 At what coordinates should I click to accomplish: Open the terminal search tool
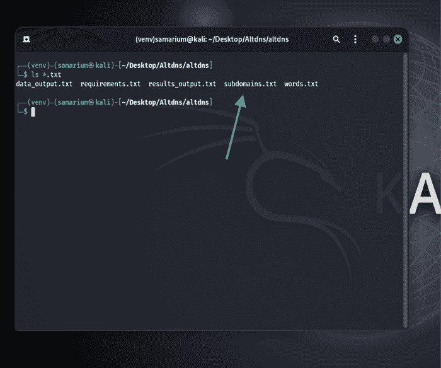336,39
